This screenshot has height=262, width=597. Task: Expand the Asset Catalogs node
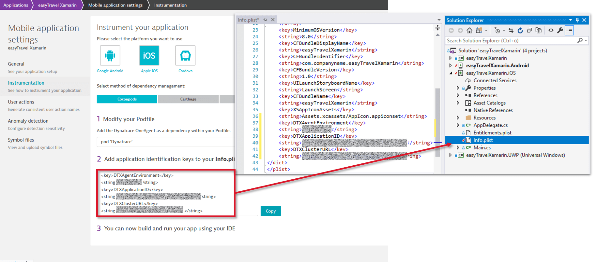click(x=458, y=103)
